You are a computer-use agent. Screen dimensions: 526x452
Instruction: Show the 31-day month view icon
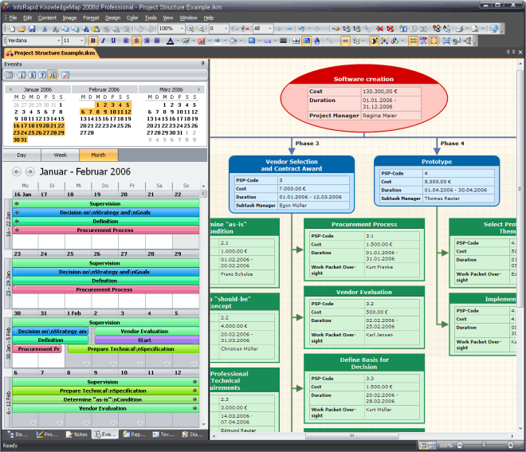click(52, 75)
